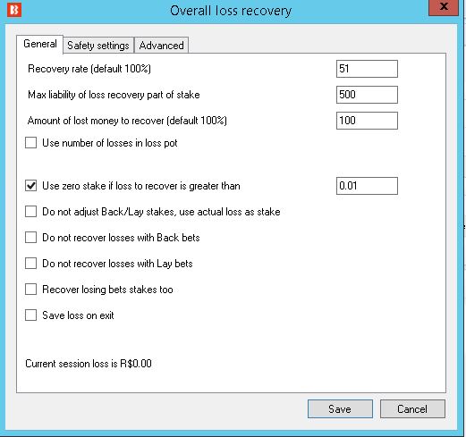Screen dimensions: 466x437
Task: Enable Do not adjust Back/Lay stakes checkbox
Action: click(30, 212)
